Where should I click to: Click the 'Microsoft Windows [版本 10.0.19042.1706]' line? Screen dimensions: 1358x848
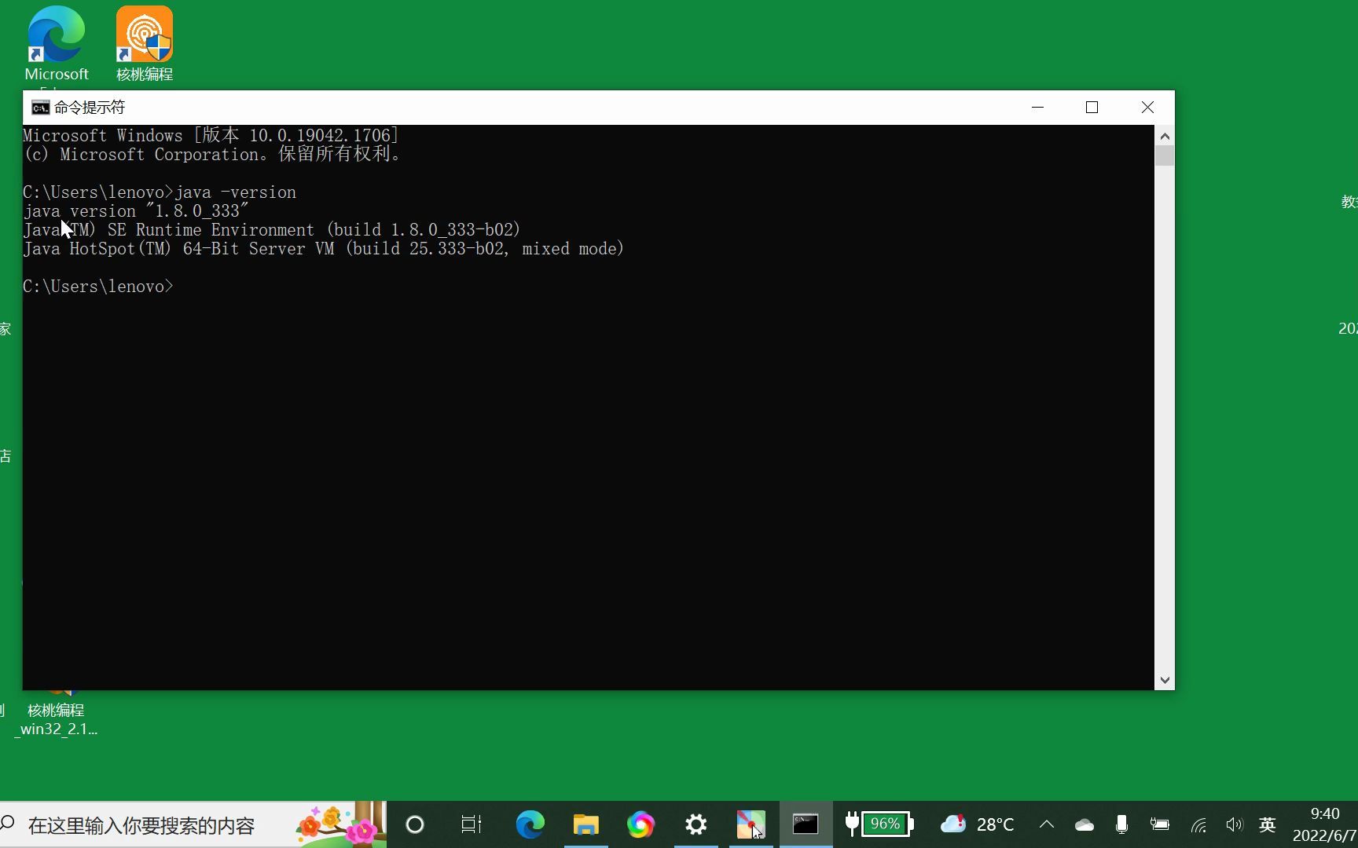(211, 136)
